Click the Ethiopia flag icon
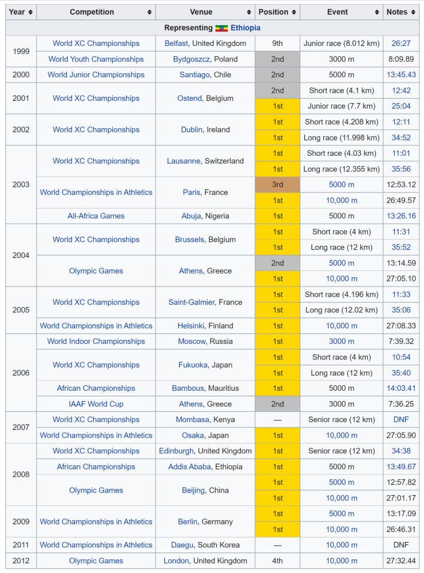Screen dimensions: 424x573 221,28
